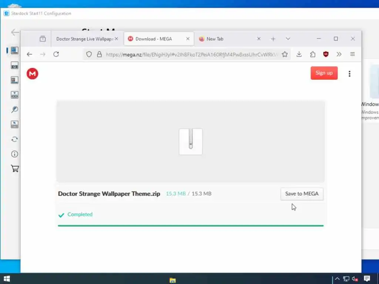The width and height of the screenshot is (379, 284).
Task: Click the Doctor Strange Wallpaper Theme.zip filename
Action: pos(109,194)
